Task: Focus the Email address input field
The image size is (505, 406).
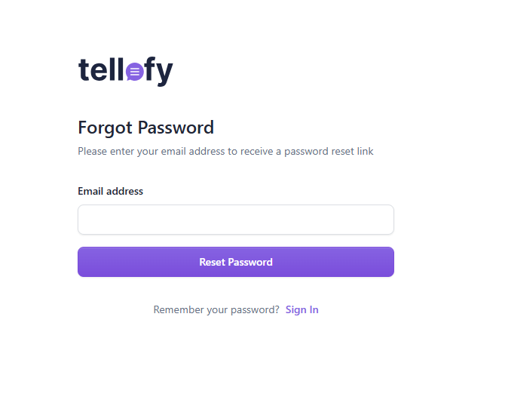Action: [236, 220]
